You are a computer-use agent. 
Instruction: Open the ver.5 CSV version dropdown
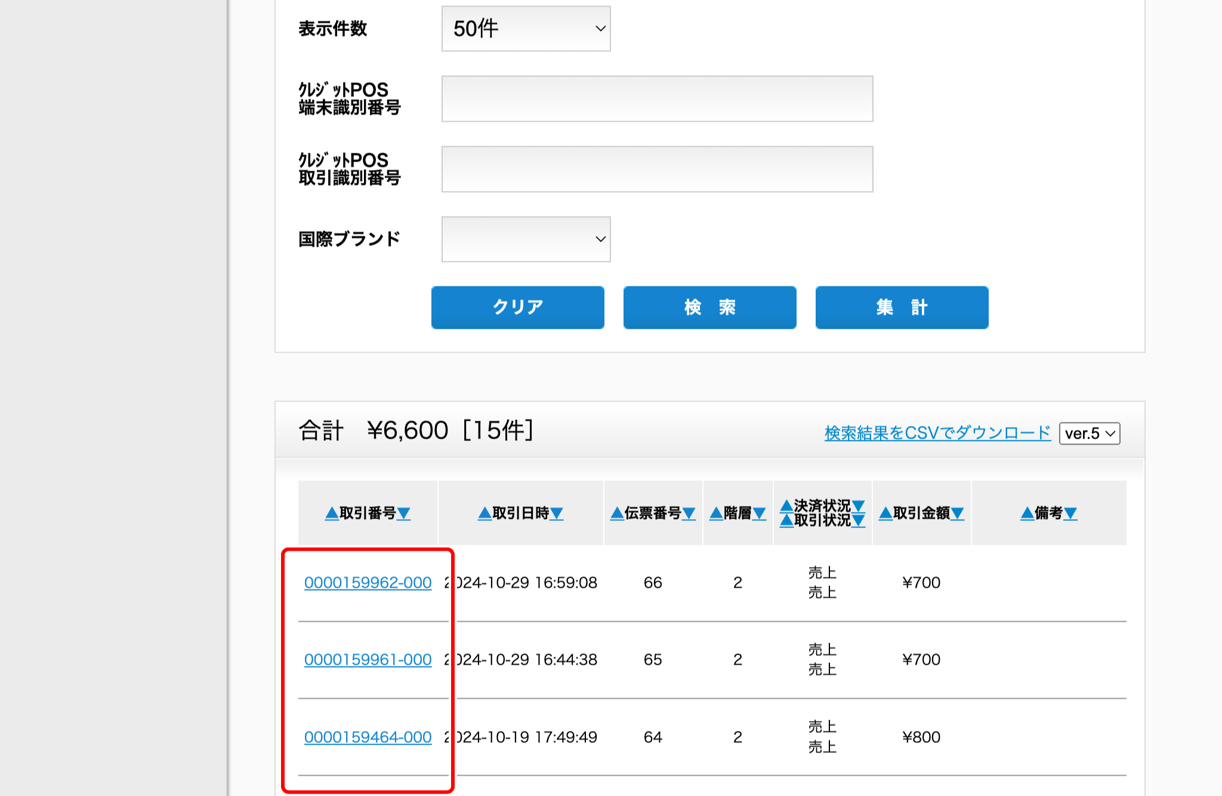1090,433
